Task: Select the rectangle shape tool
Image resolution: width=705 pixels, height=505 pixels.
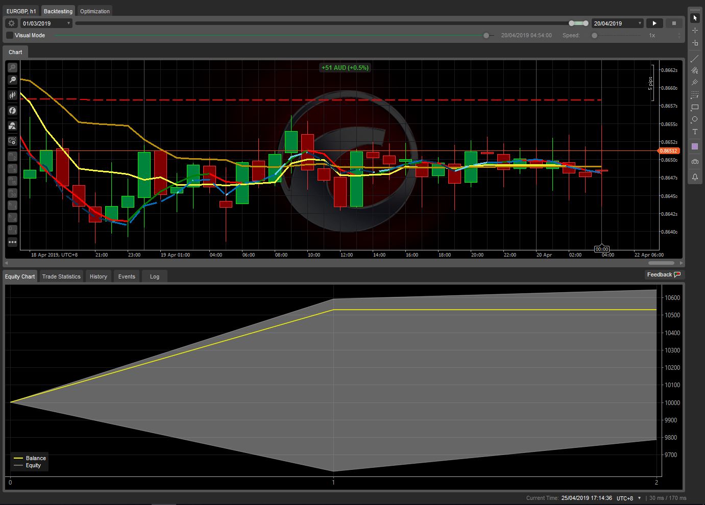Action: tap(695, 107)
